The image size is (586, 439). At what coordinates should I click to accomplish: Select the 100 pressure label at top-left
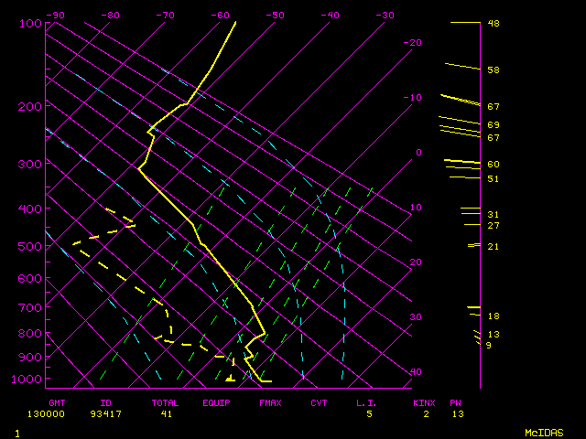click(29, 23)
